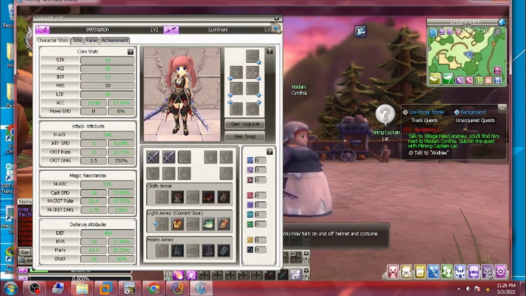This screenshot has width=526, height=296.
Task: Switch to the Fame tab
Action: [x=92, y=40]
